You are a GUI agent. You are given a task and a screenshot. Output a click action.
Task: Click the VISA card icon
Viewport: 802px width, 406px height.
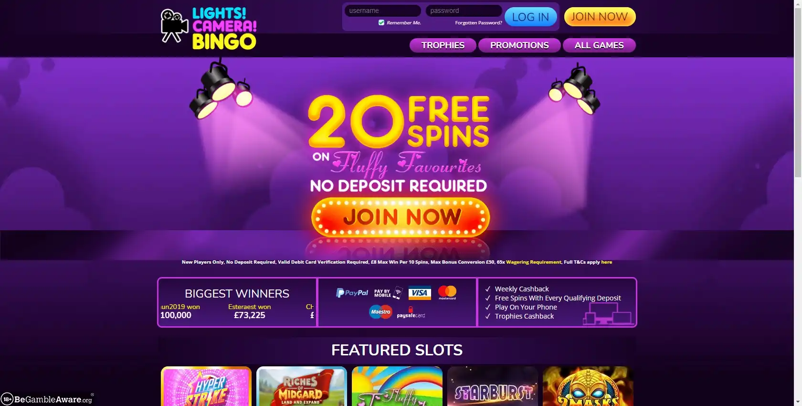(x=420, y=293)
